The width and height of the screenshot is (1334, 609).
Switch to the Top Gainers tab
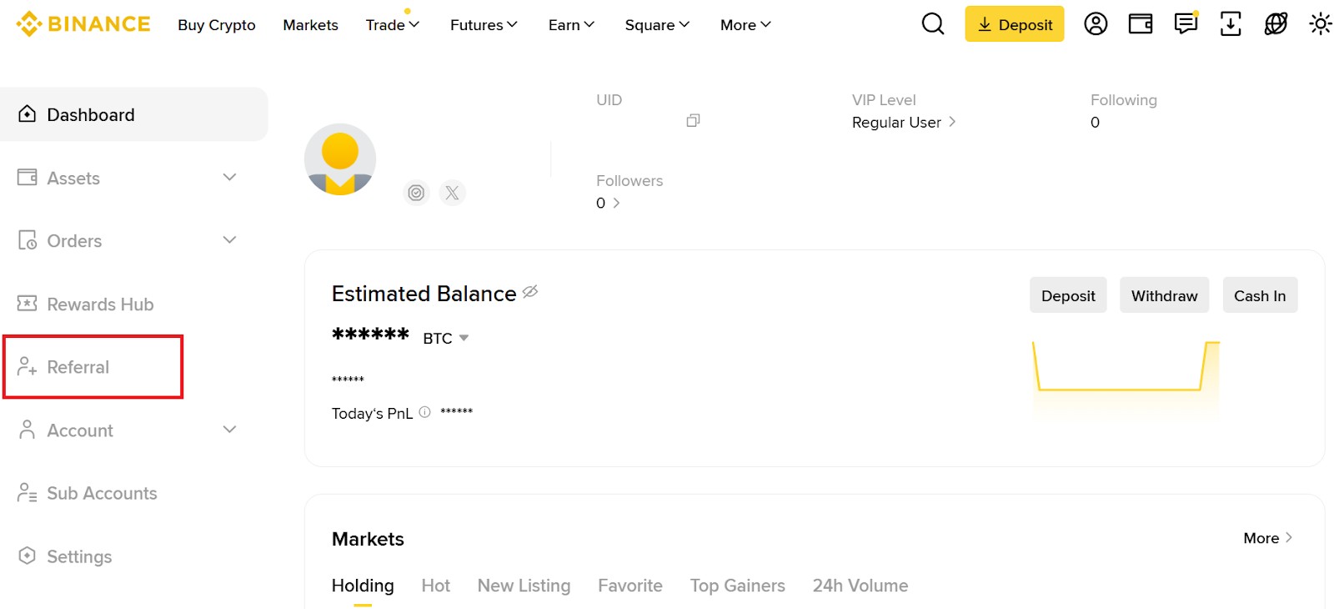tap(738, 586)
